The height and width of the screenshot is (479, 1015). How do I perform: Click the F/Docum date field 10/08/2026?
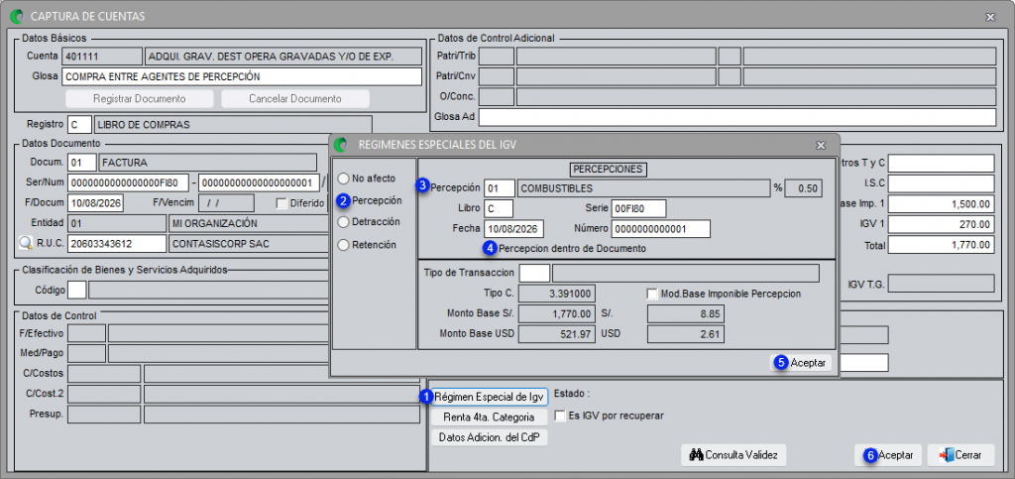95,202
